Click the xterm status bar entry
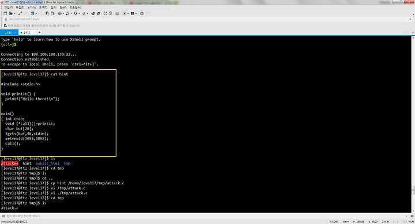 click(x=346, y=222)
